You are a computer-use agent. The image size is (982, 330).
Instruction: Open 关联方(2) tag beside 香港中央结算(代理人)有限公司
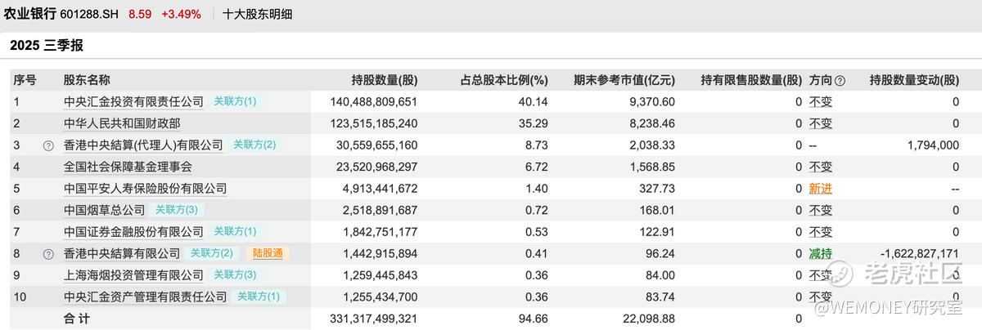pos(255,145)
